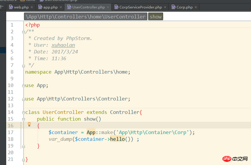251x165 pixels.
Task: Collapse the doc comment block at line 2
Action: 24,32
